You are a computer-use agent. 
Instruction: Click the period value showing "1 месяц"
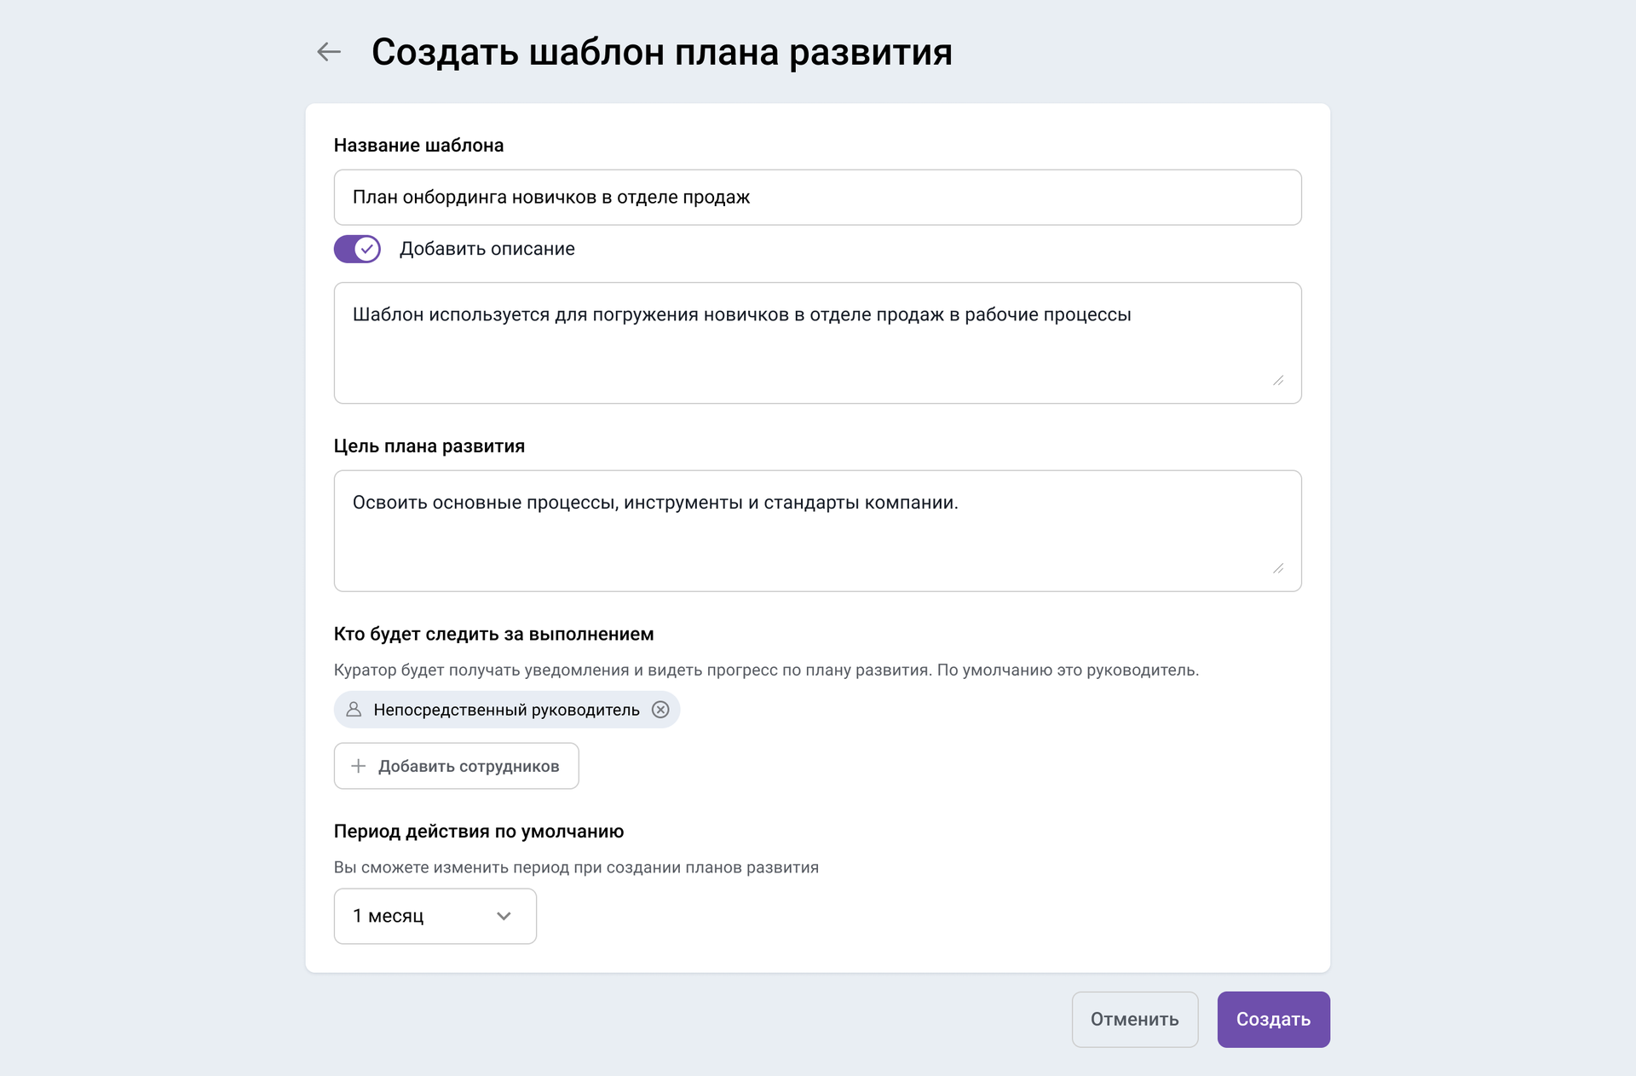pyautogui.click(x=388, y=916)
